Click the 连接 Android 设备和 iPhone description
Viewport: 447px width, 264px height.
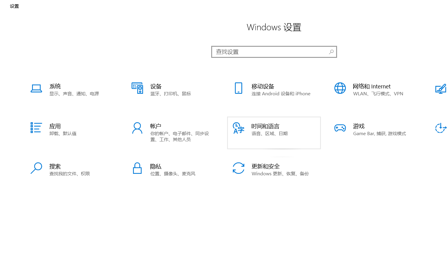click(281, 94)
